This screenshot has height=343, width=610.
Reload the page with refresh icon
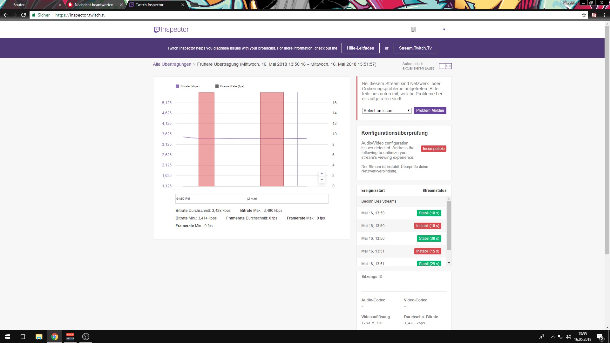click(x=24, y=15)
